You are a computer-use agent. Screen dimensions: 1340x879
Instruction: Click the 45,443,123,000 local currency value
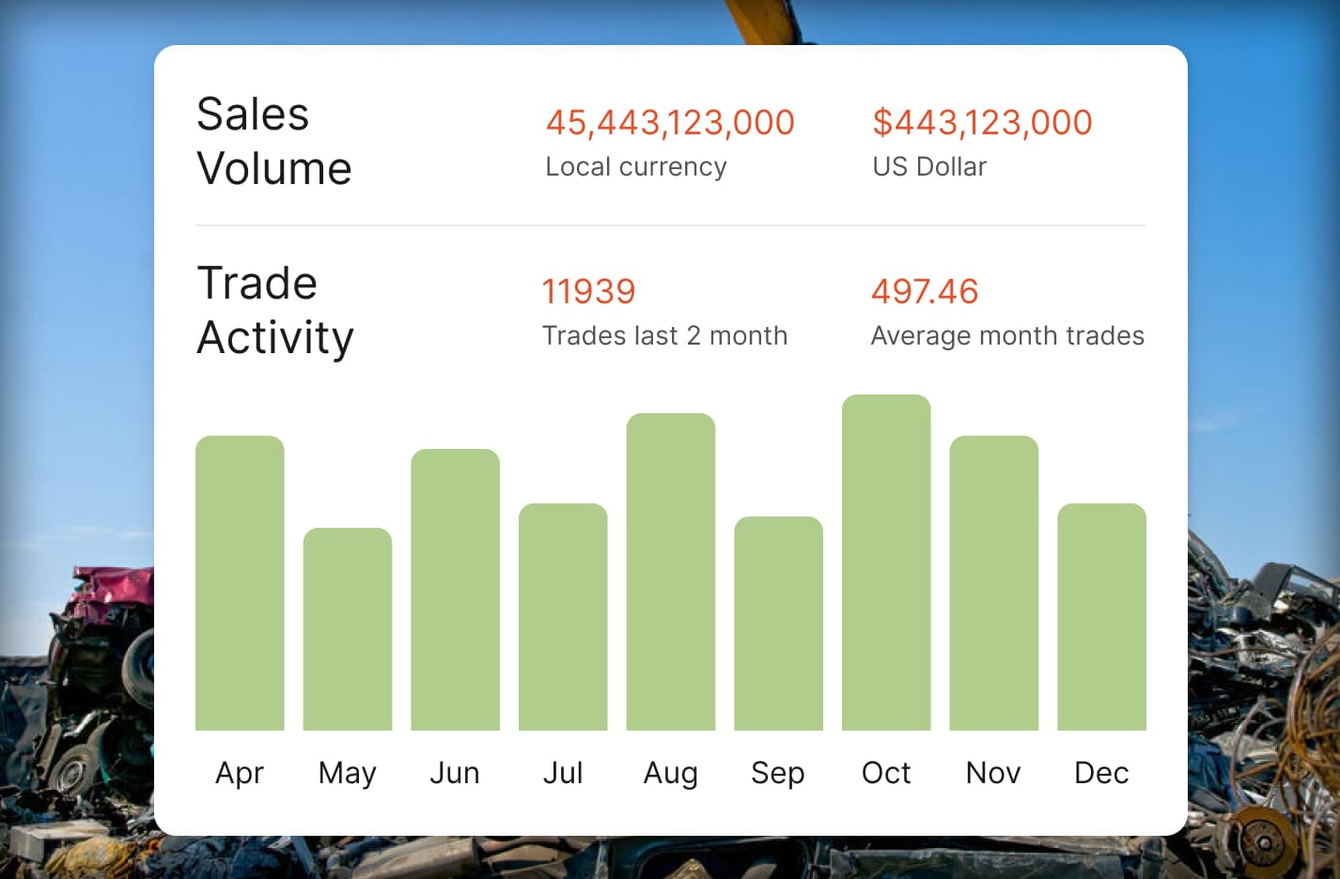(670, 122)
